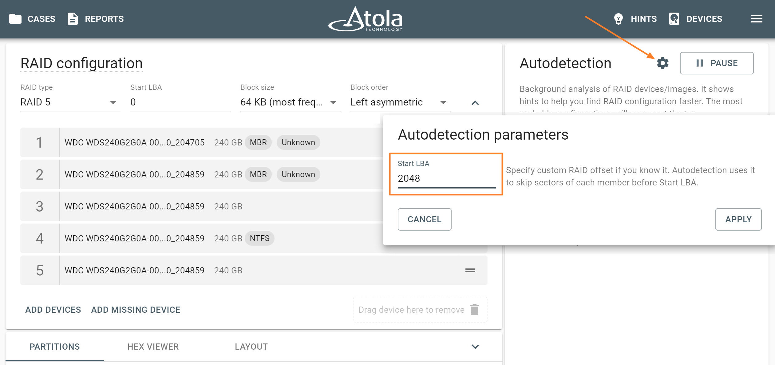
Task: Open the Hints menu label
Action: [x=644, y=19]
